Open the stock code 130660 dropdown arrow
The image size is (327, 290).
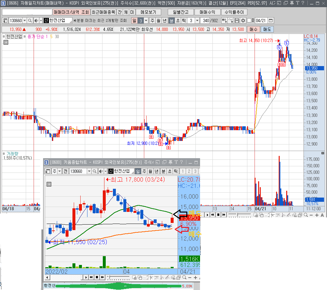[24, 21]
